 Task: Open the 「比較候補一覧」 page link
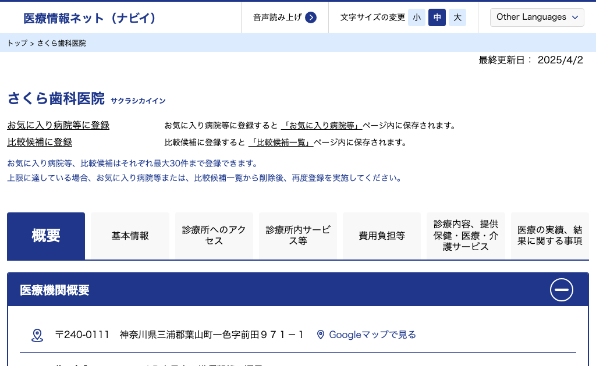(x=281, y=143)
